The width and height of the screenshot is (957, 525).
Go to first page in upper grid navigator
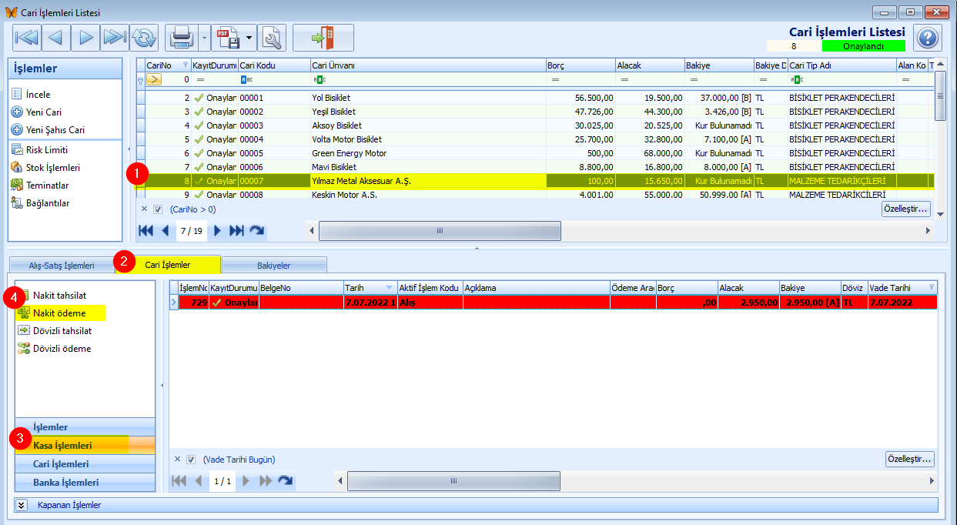pos(146,230)
